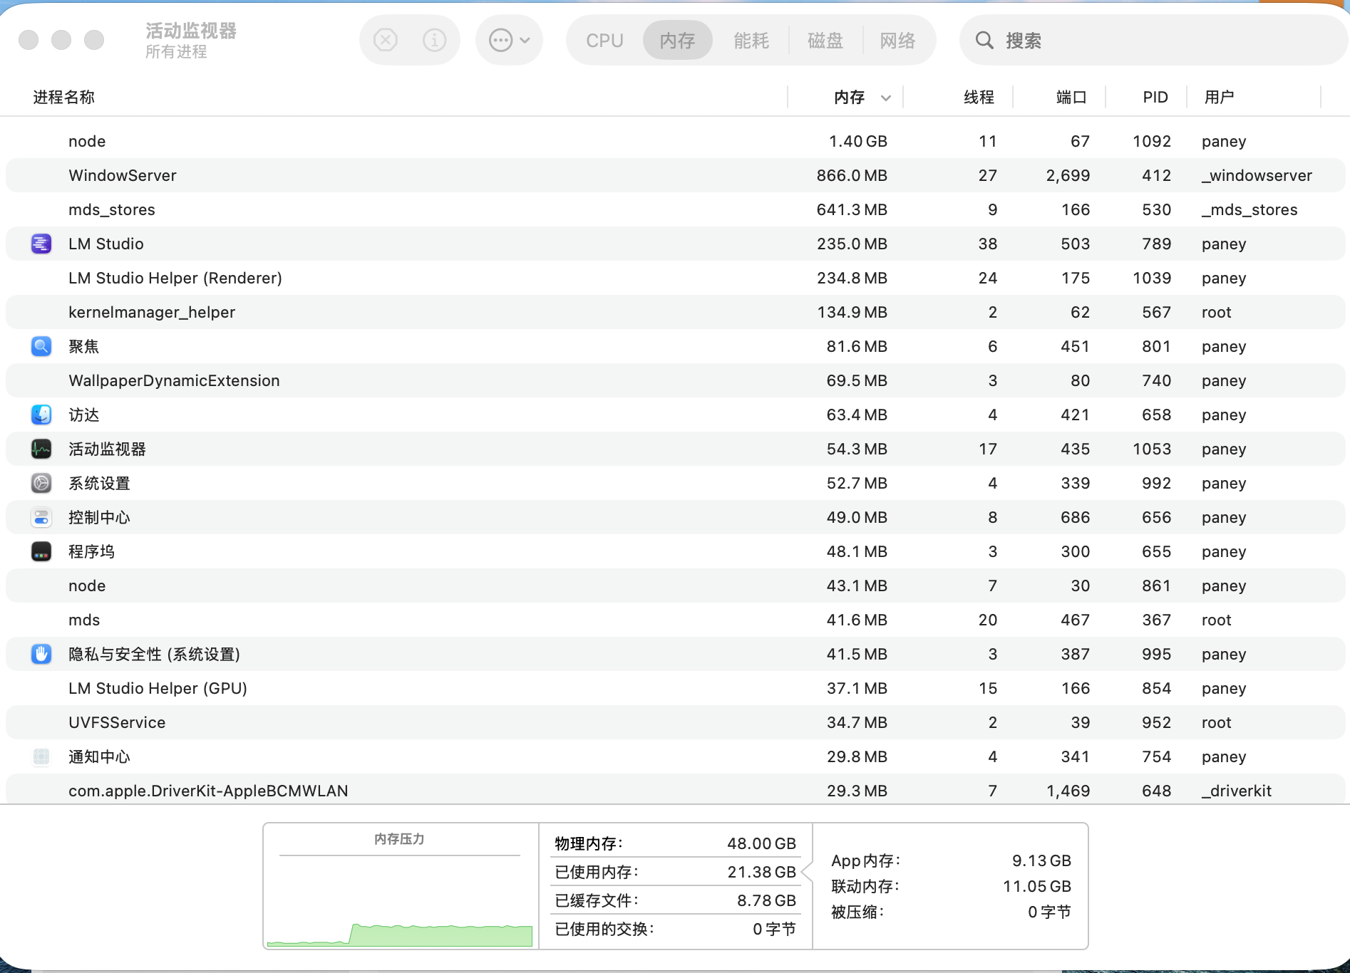Select the mds process with PID 367
The height and width of the screenshot is (973, 1350).
point(675,620)
